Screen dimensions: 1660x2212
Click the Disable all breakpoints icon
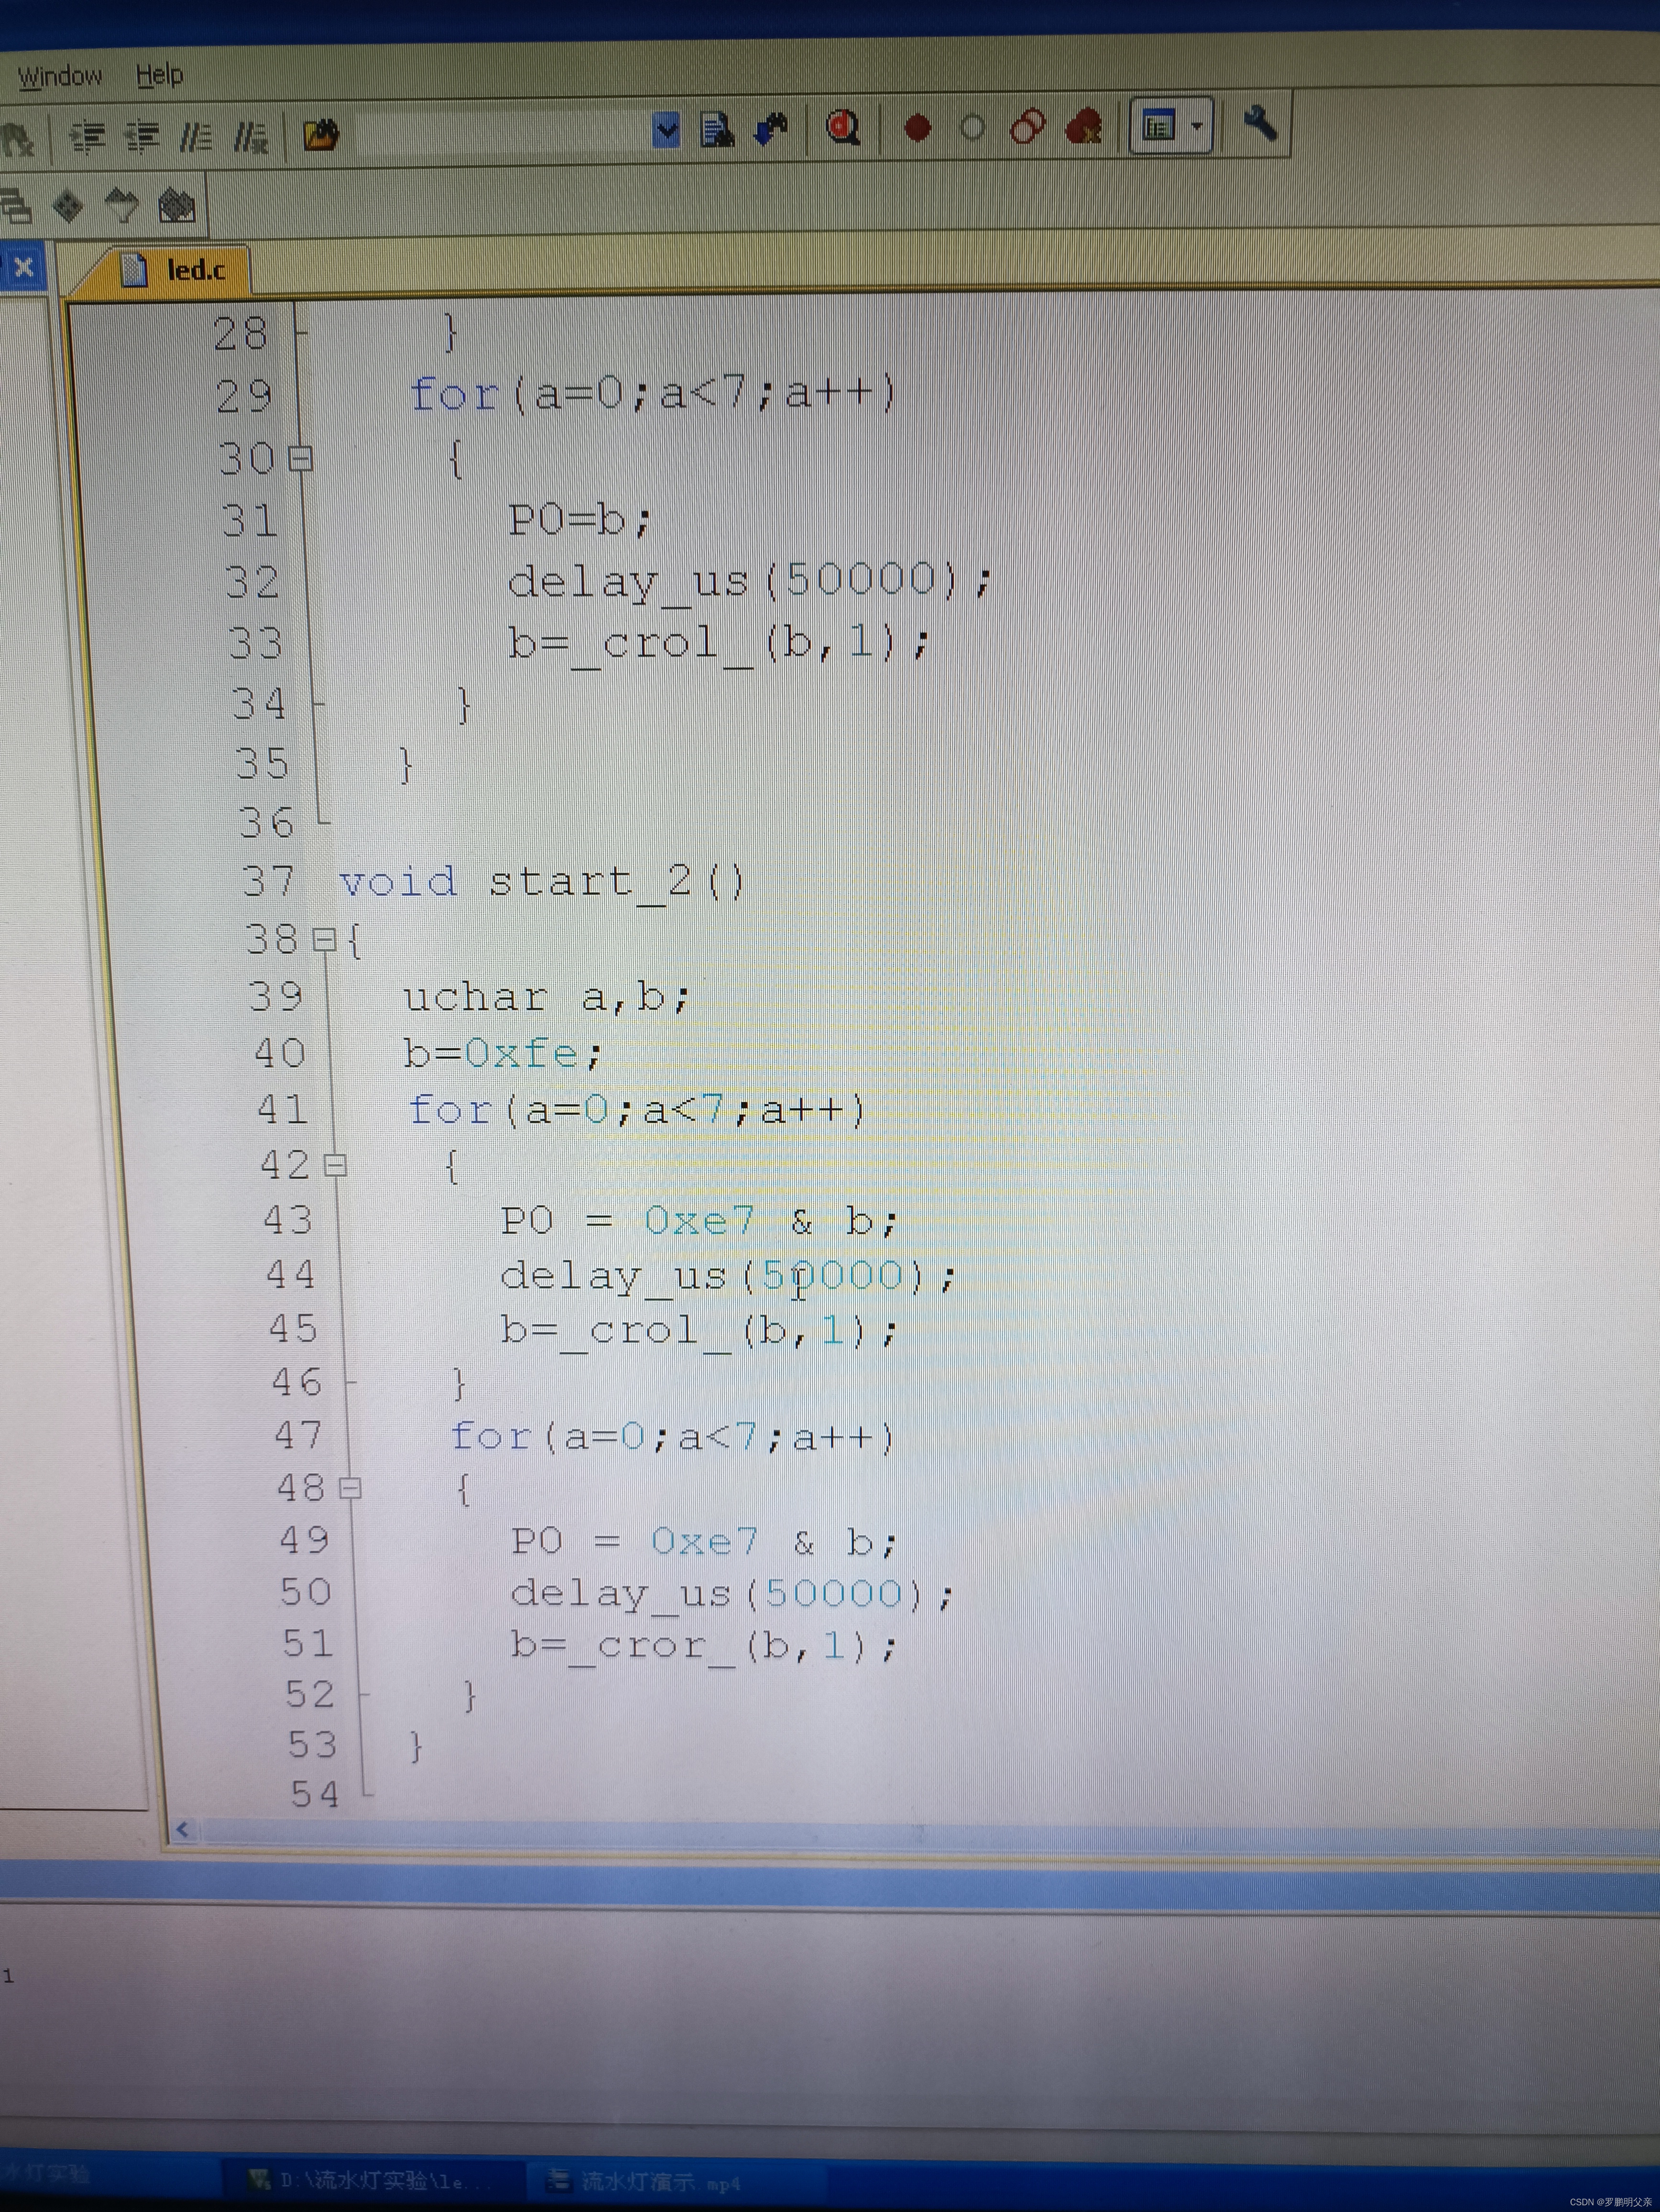(1027, 127)
